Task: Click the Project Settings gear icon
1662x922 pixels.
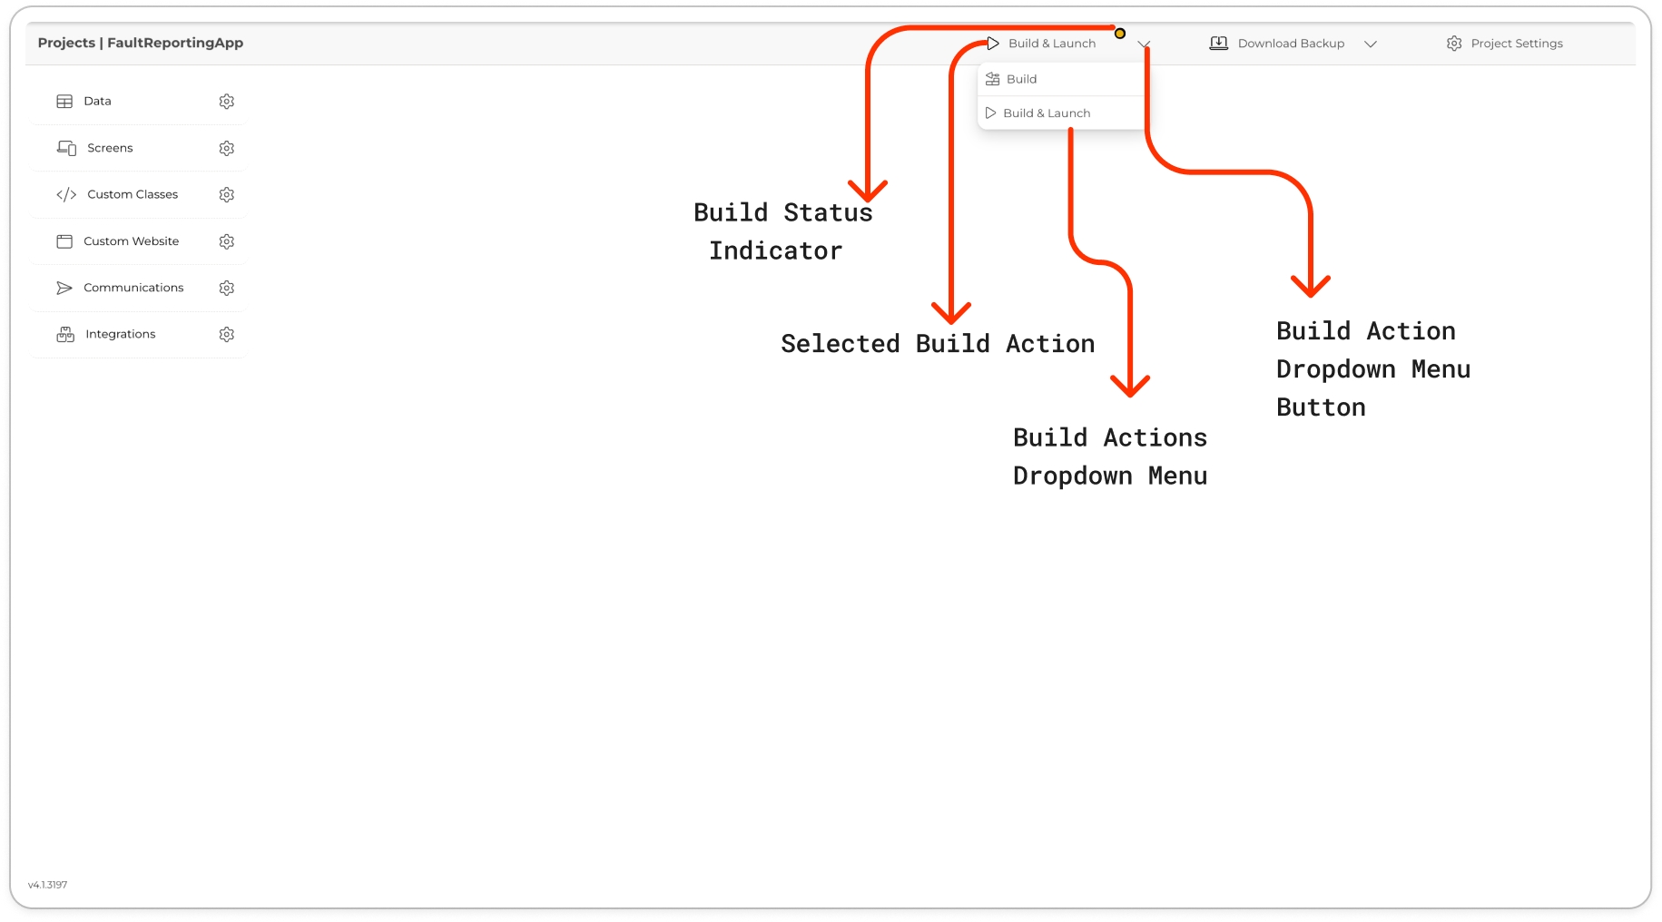Action: (1454, 44)
